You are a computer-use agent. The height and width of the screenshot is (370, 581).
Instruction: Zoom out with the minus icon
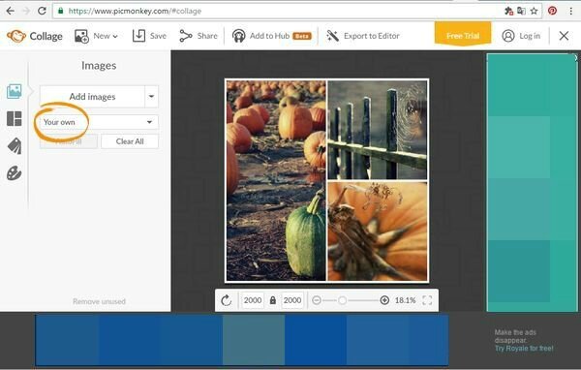coord(317,300)
